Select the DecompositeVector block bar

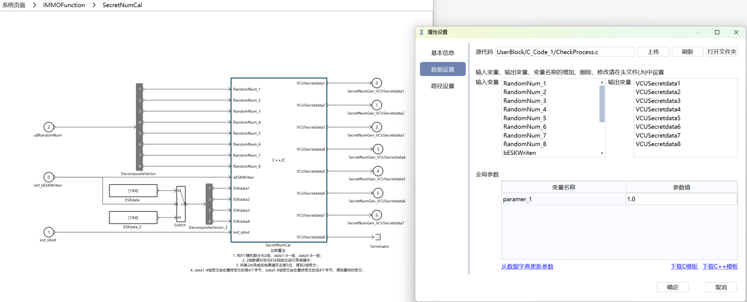(139, 127)
